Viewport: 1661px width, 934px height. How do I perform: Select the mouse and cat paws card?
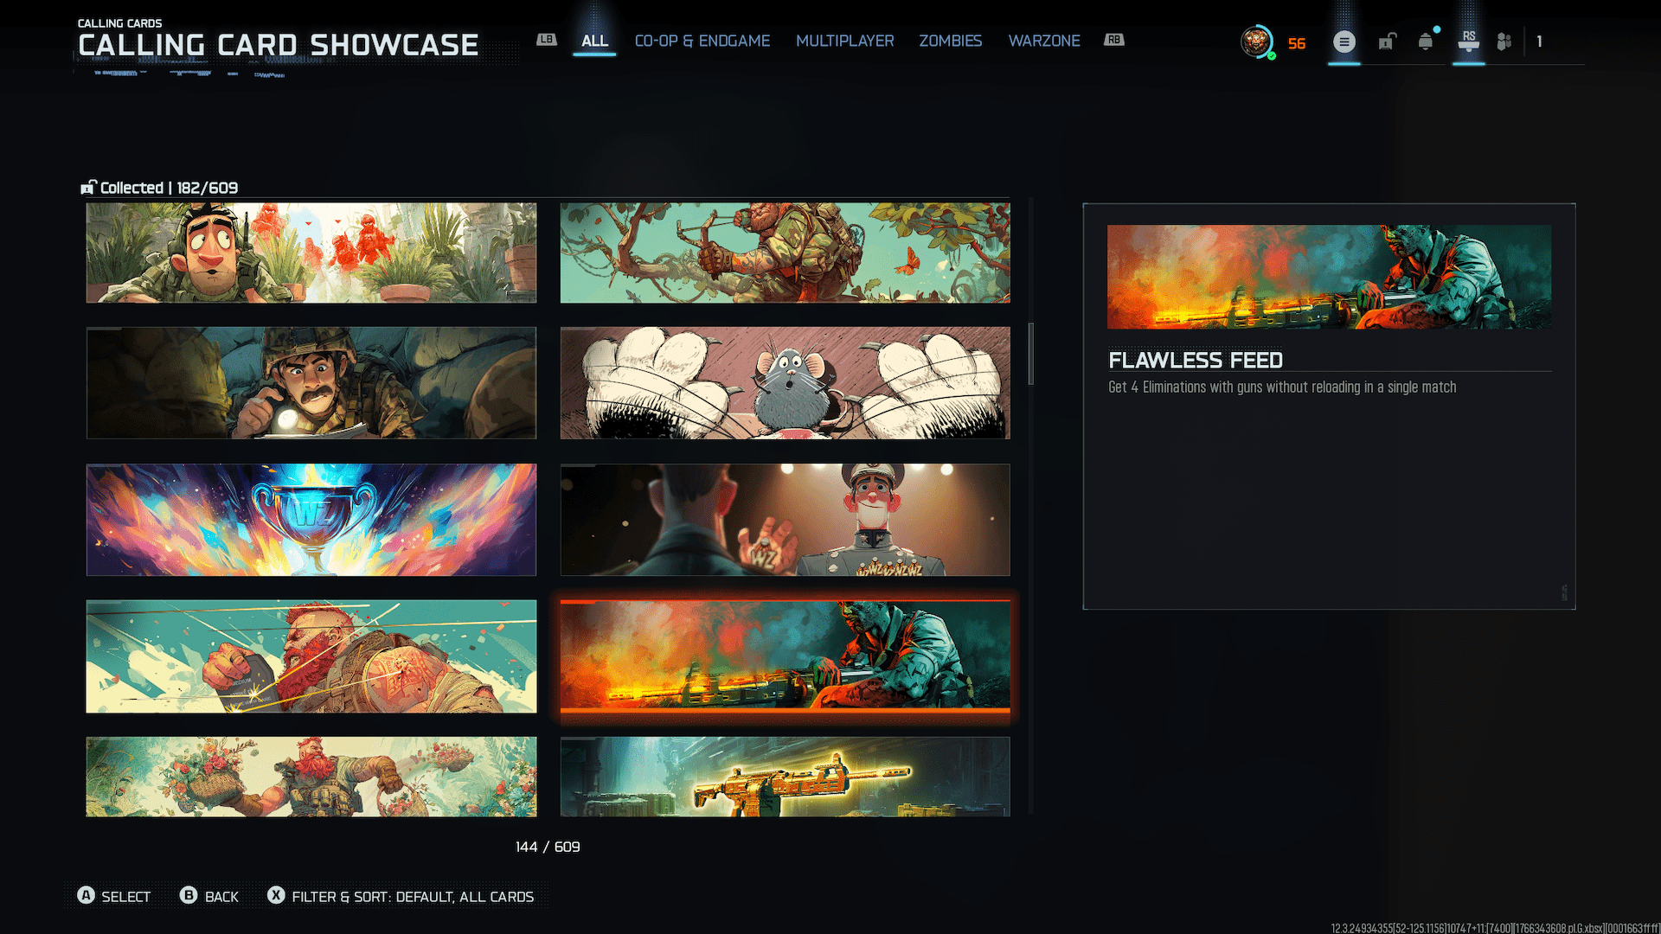(x=785, y=382)
